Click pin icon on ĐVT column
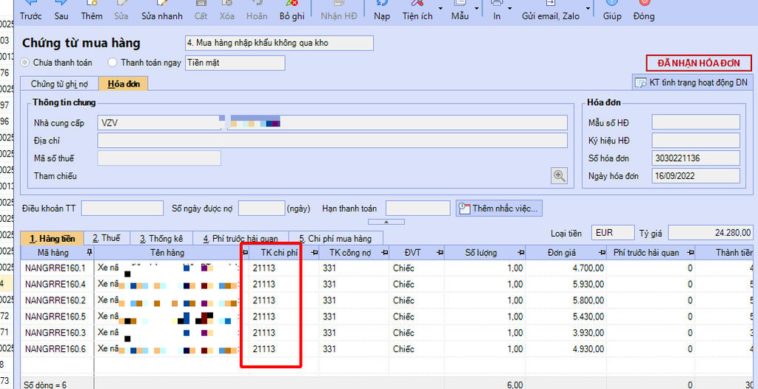Image resolution: width=758 pixels, height=389 pixels. click(440, 252)
